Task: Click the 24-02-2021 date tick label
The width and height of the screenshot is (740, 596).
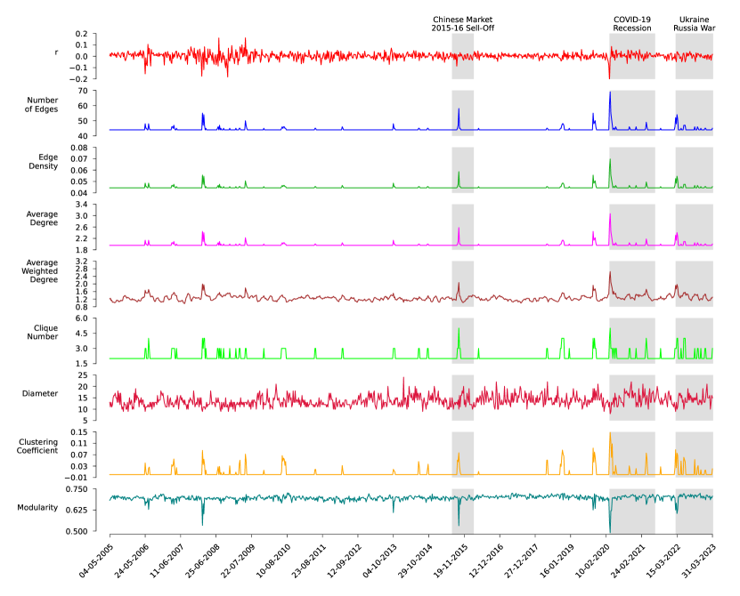Action: click(628, 560)
